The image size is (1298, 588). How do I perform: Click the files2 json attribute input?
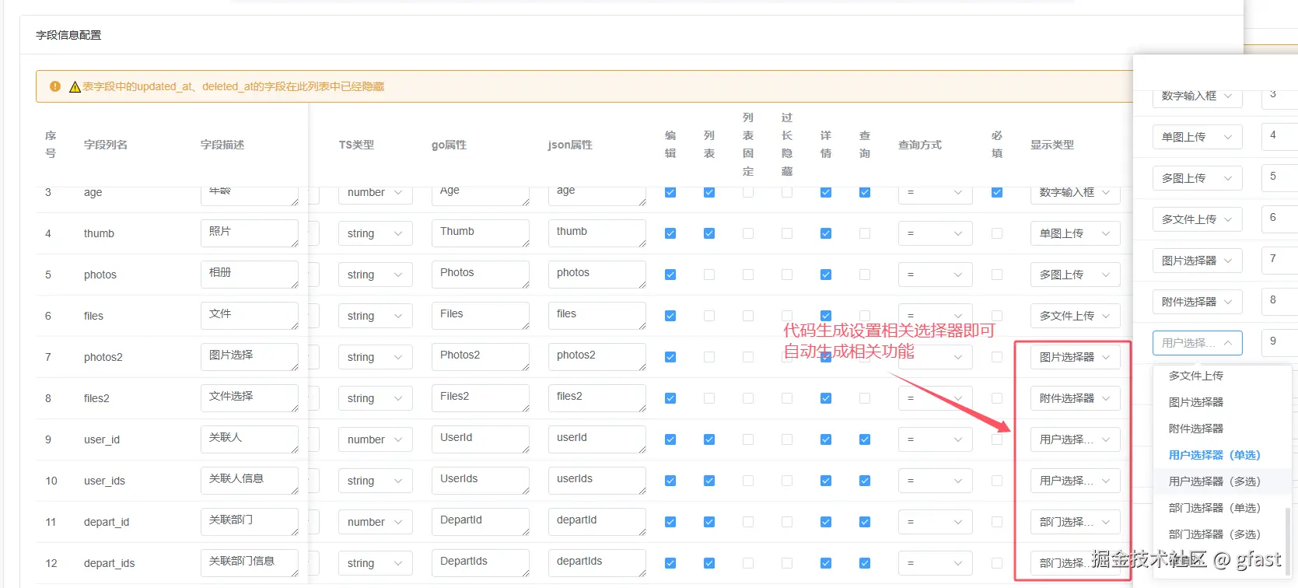[597, 398]
